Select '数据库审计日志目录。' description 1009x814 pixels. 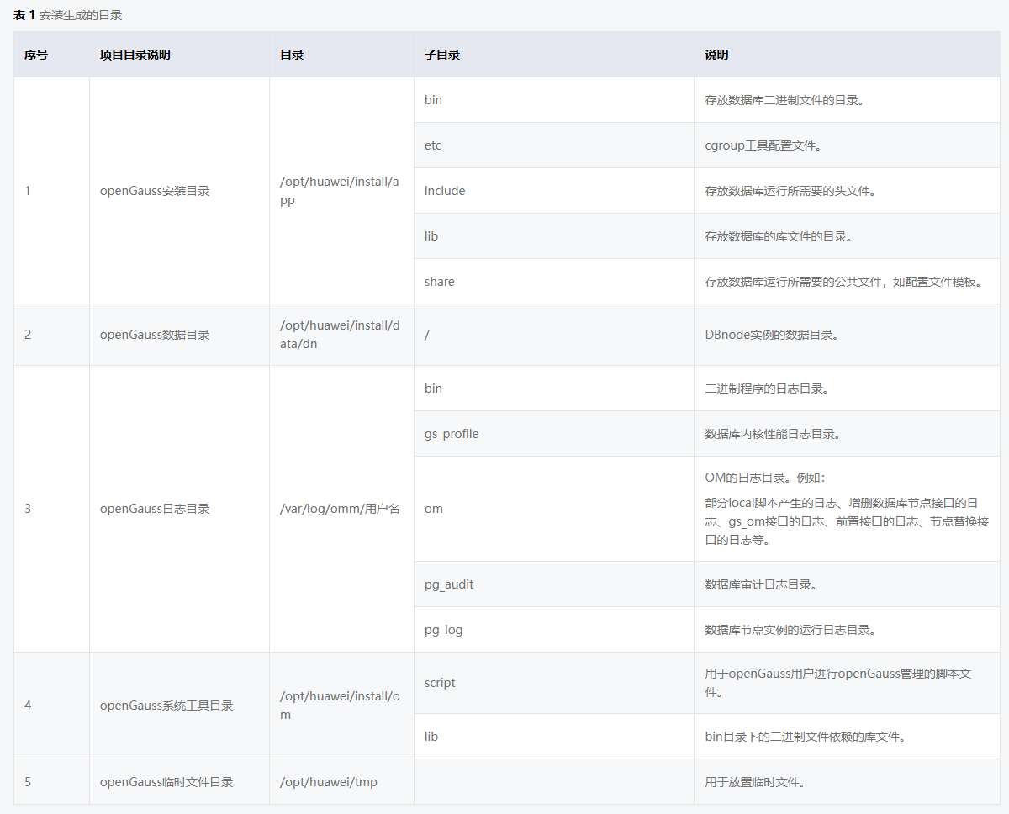(761, 584)
